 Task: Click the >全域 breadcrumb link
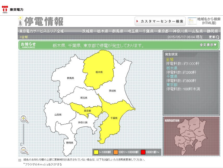(x=23, y=37)
